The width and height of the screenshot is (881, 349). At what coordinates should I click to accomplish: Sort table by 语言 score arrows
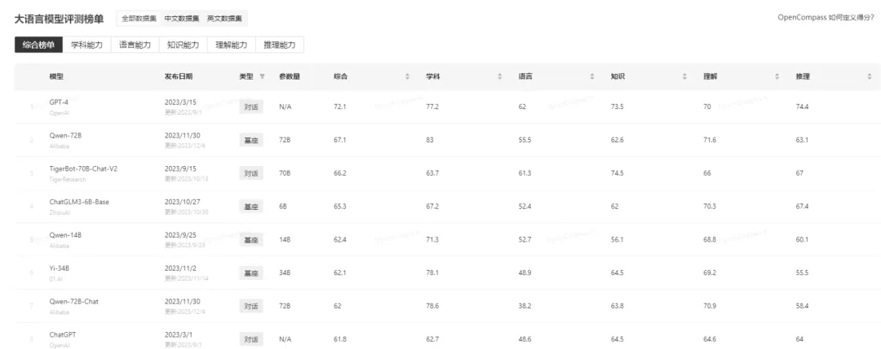click(592, 76)
